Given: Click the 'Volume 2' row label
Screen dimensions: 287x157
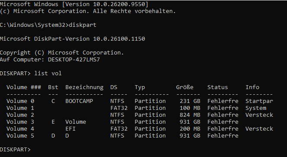Looking at the screenshot, I should pyautogui.click(x=20, y=115).
